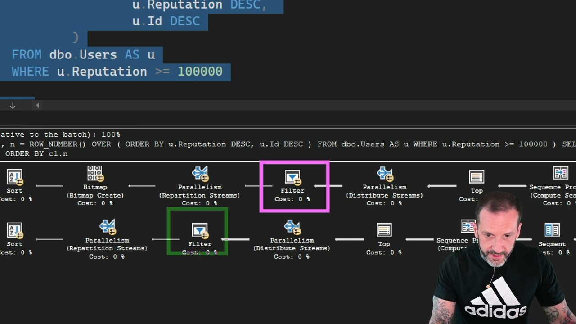Click the Sort operator in the lower plan branch
Viewport: 576px width, 324px height.
coord(14,231)
